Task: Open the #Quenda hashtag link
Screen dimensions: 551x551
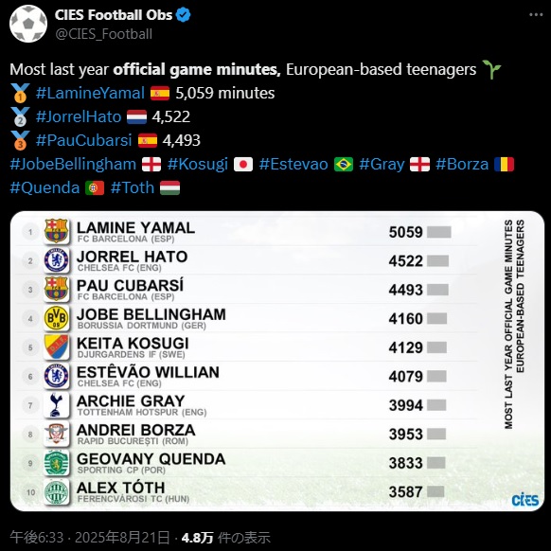Action: (44, 187)
